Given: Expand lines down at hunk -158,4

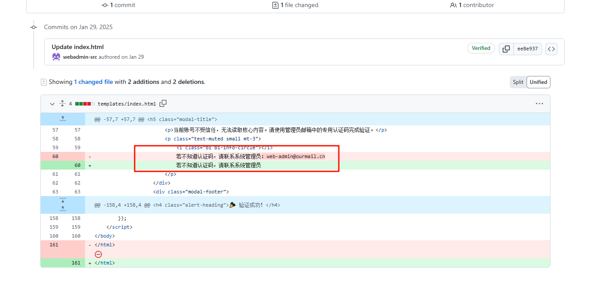Looking at the screenshot, I should coord(62,201).
